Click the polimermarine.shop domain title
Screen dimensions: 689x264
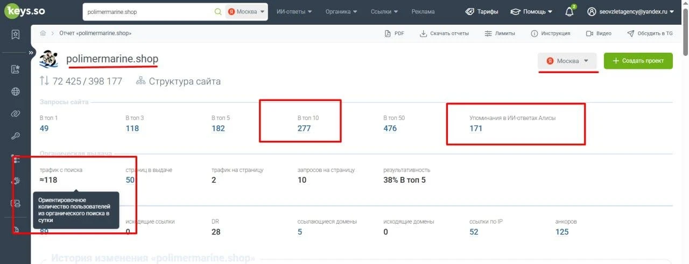coord(113,59)
